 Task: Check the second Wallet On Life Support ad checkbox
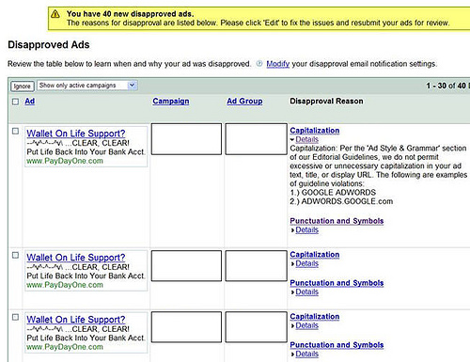[x=15, y=255]
